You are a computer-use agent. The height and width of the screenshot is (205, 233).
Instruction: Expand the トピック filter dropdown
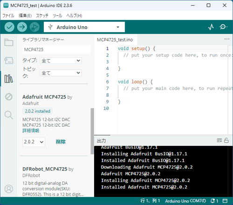61,73
